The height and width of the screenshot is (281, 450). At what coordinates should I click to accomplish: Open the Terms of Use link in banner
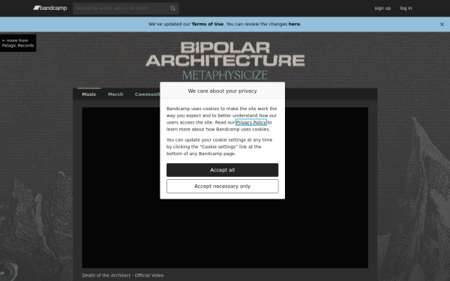point(207,24)
